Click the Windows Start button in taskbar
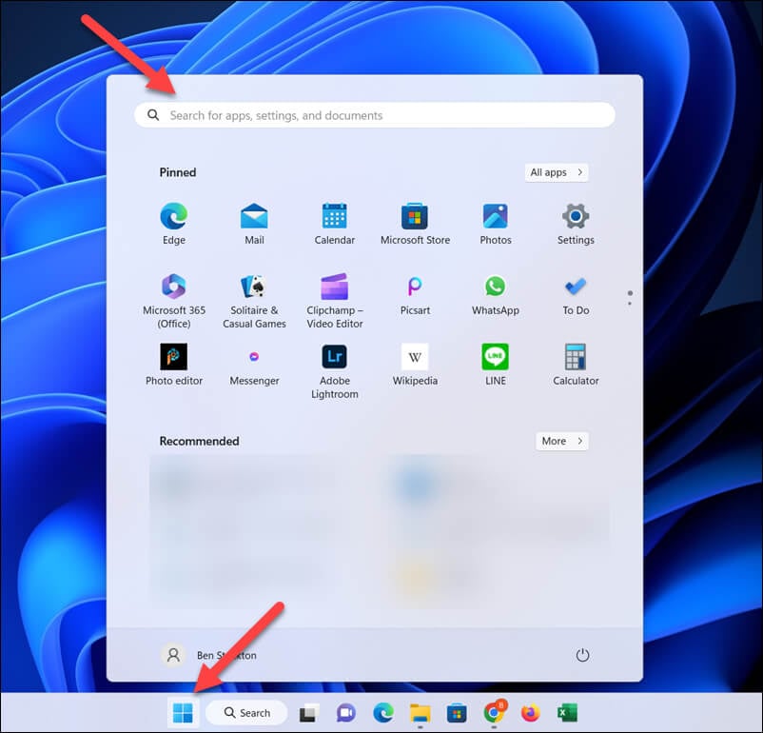763x733 pixels. click(183, 713)
